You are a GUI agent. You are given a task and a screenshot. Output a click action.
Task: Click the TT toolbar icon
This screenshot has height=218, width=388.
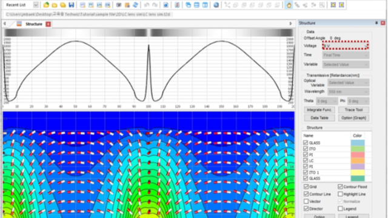pos(91,5)
